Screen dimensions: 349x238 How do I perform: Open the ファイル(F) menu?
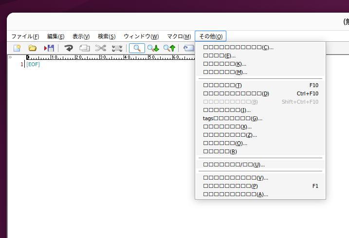click(x=25, y=37)
